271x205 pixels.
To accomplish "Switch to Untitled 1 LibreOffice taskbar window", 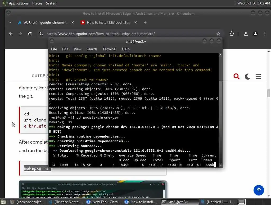I will (218, 202).
